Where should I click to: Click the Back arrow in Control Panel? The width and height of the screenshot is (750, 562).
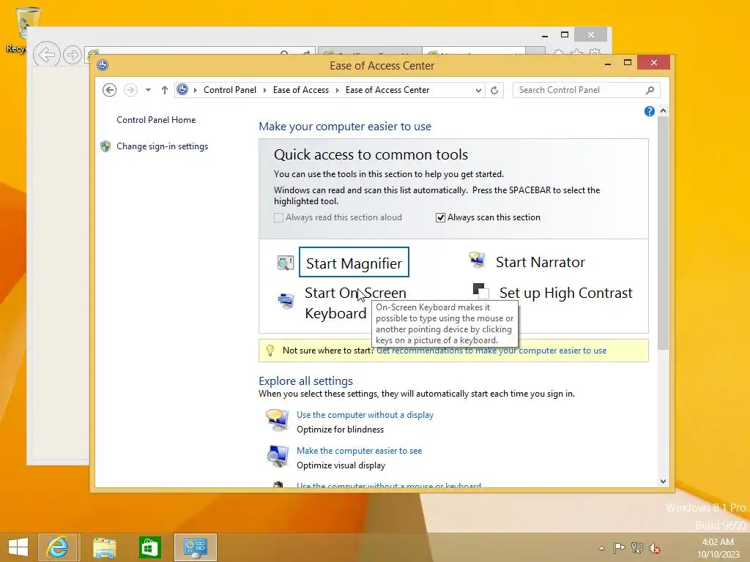(110, 90)
